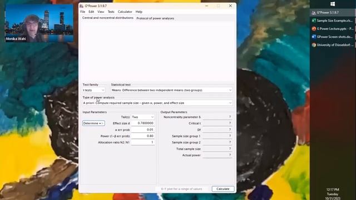Open University of Düsseldorf Chrome taskbar item
Viewport: 356px width, 200px height.
coord(333,45)
